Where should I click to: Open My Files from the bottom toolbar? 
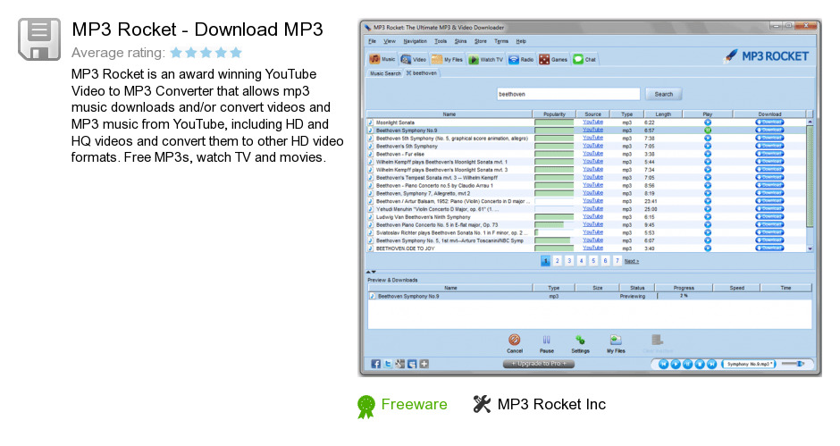(616, 343)
